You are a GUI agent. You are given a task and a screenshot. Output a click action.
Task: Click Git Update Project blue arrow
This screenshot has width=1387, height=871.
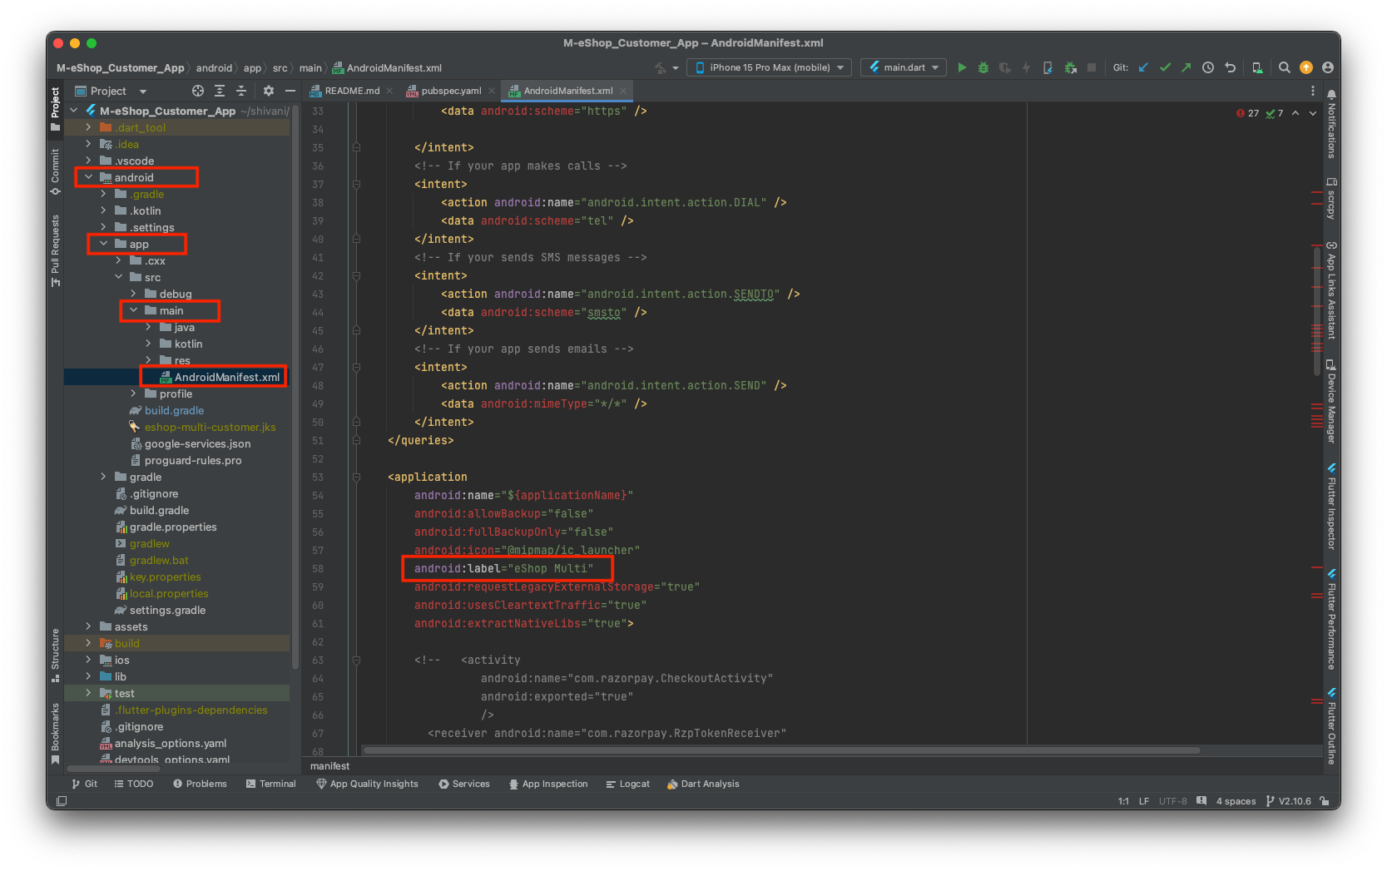click(x=1143, y=67)
